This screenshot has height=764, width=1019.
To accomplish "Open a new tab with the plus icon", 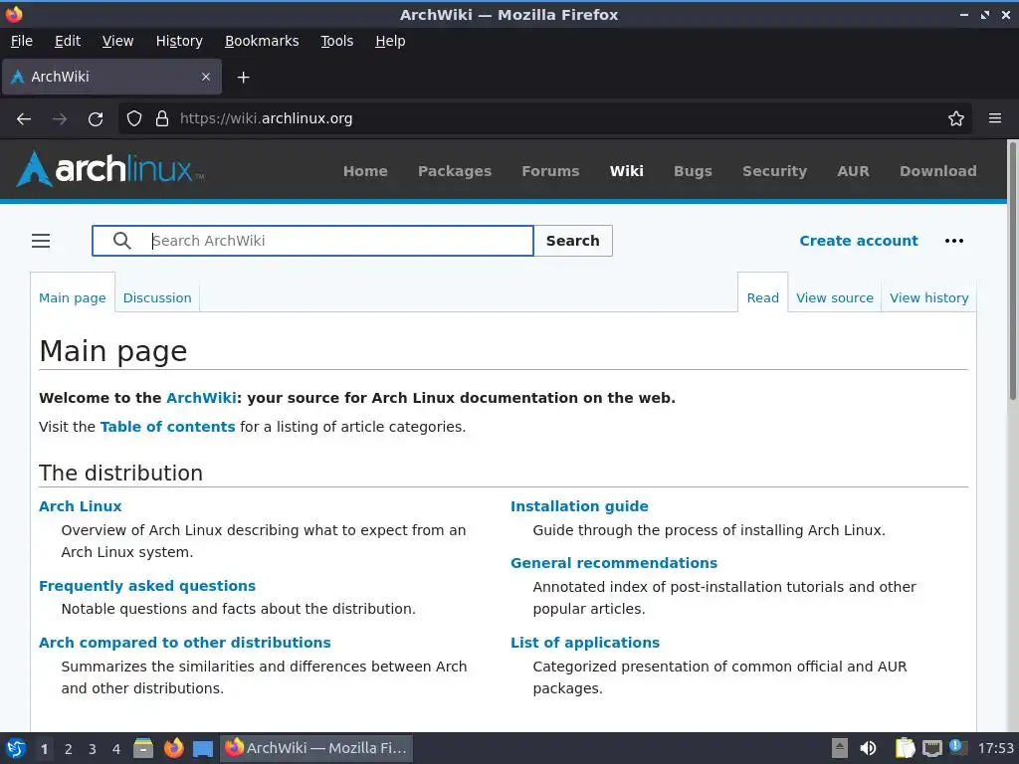I will [243, 78].
